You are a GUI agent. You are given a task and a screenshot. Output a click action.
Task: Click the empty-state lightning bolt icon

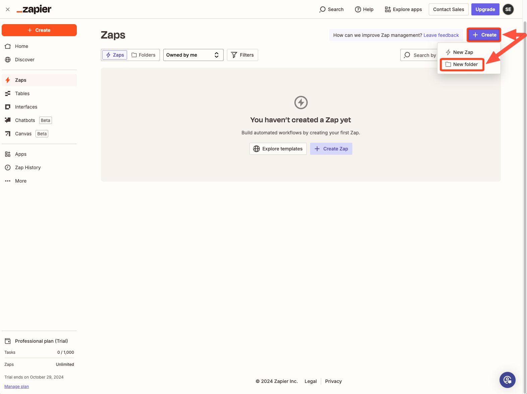coord(301,103)
